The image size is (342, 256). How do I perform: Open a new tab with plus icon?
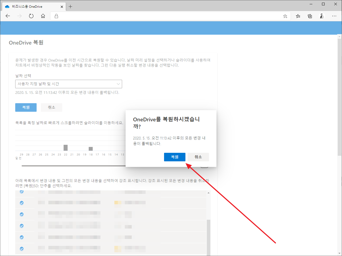(x=70, y=6)
